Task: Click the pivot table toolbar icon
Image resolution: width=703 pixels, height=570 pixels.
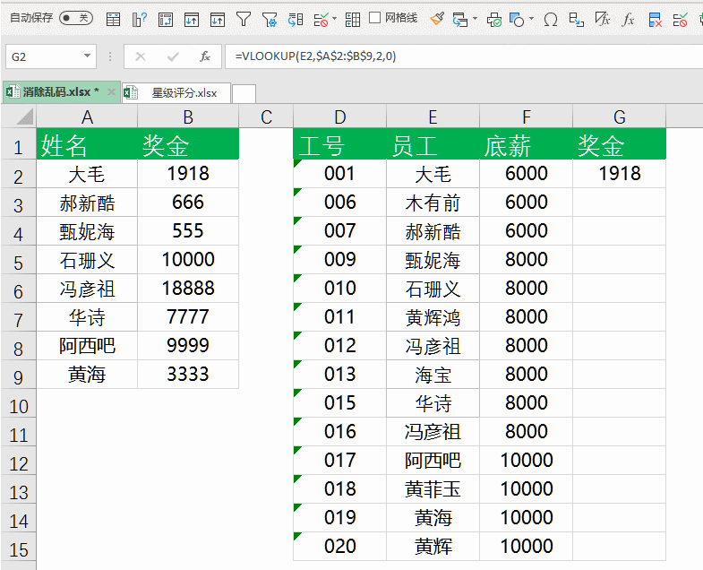Action: [x=166, y=20]
